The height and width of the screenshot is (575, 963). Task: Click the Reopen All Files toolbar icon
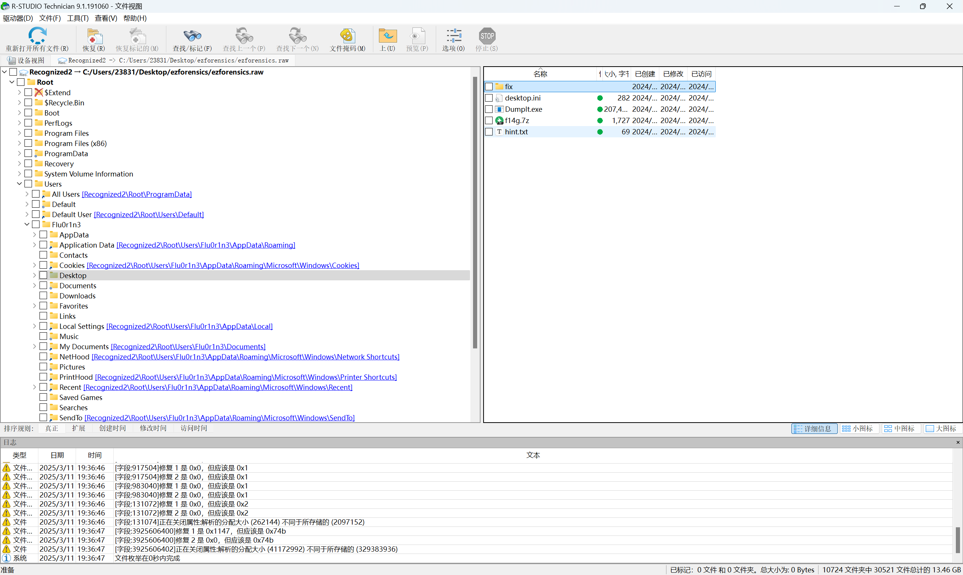[37, 36]
